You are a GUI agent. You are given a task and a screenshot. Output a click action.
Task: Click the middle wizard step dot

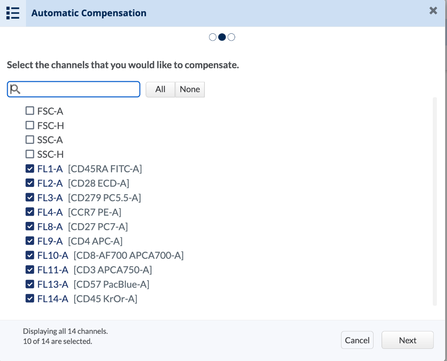(222, 37)
